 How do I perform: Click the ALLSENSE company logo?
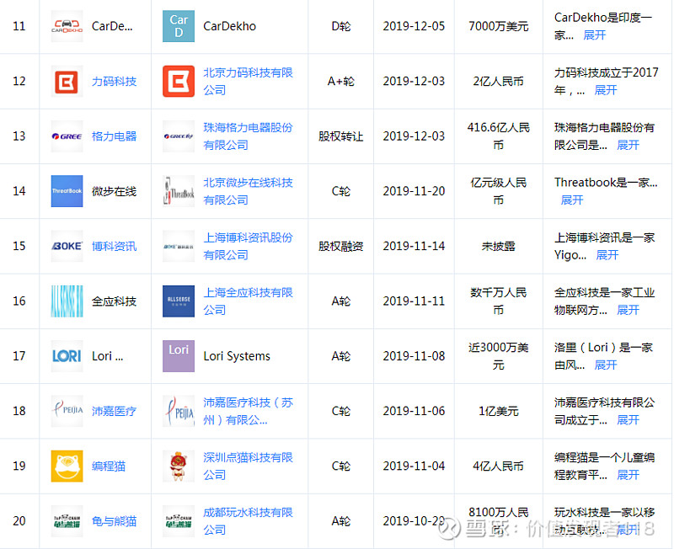pos(179,301)
